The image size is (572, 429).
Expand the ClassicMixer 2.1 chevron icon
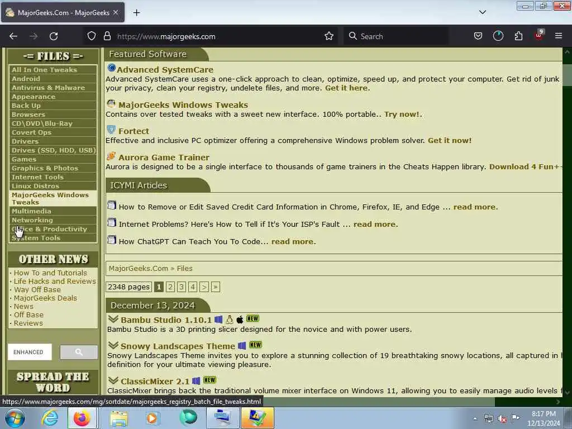(113, 380)
